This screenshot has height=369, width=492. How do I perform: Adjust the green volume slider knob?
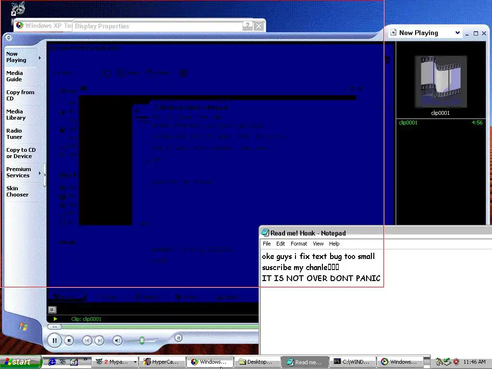[142, 341]
